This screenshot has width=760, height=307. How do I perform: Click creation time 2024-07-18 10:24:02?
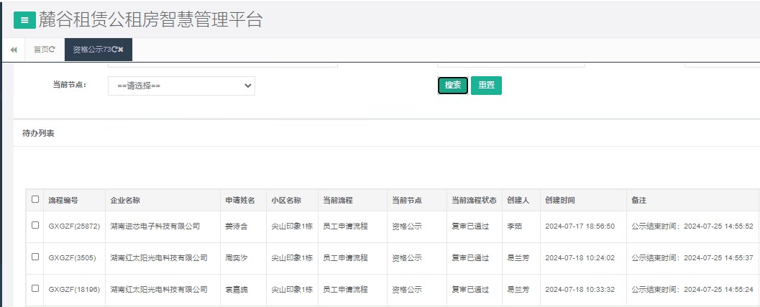coord(580,258)
